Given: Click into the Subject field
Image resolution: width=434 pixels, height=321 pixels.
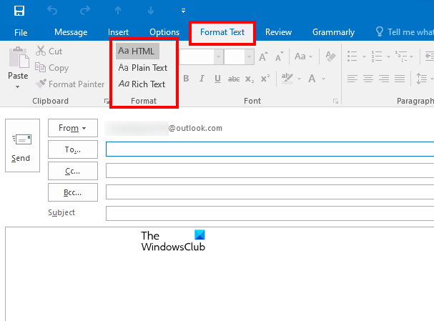Looking at the screenshot, I should tap(270, 213).
